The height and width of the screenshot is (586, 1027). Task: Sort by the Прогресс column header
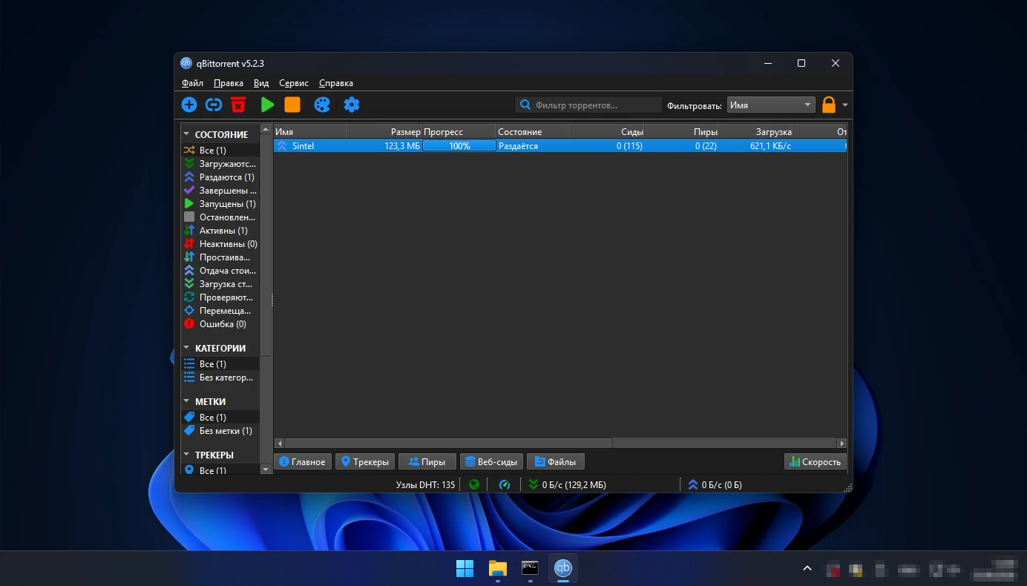459,132
